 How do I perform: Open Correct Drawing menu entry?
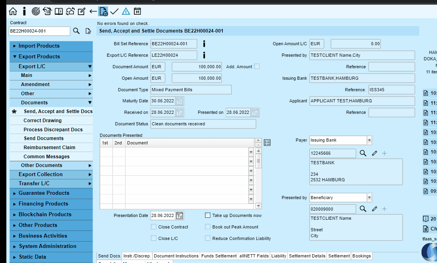point(51,121)
